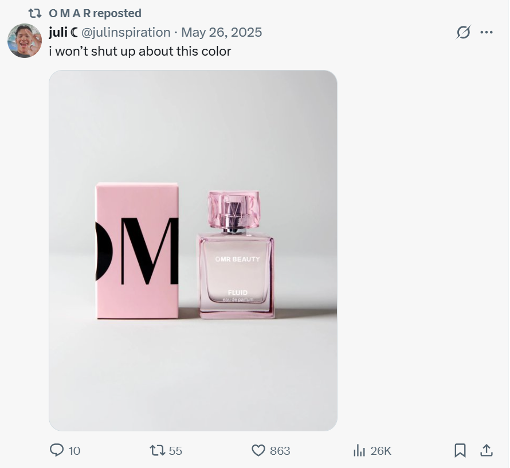
Task: Click the Grok explain icon
Action: click(463, 33)
